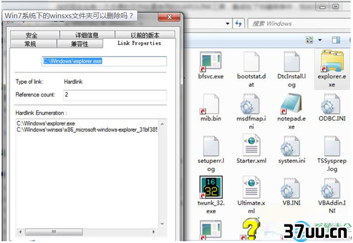353x243 pixels.
Task: Switch to the 安全 tab
Action: [x=34, y=35]
